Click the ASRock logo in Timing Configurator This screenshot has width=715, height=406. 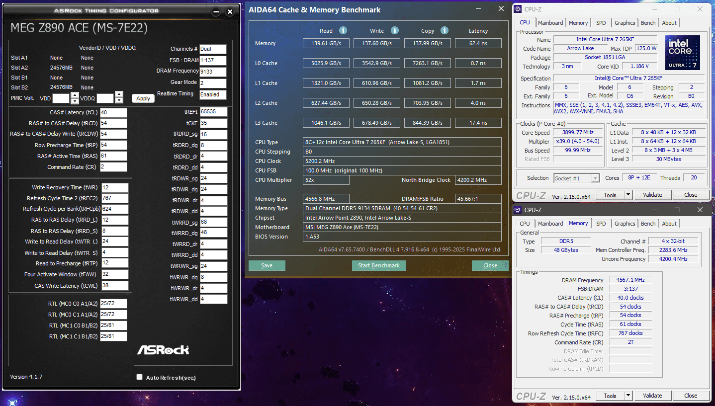163,349
